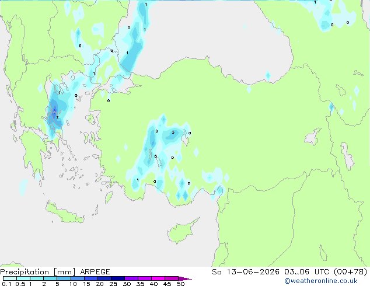
Task: Pick the 40–45 mm magenta legend box
Action: pos(158,278)
